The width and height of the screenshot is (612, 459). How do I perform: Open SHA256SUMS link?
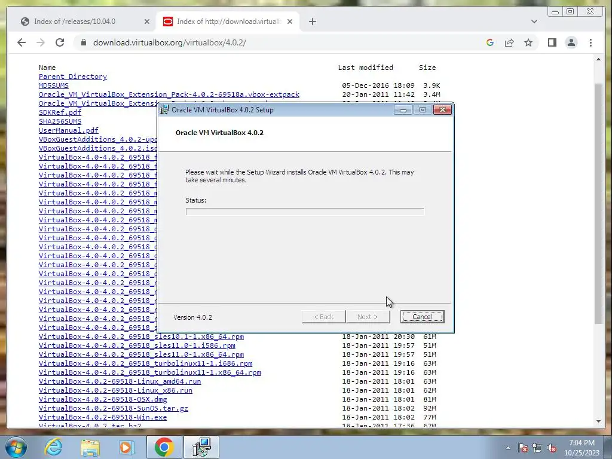[x=60, y=121]
